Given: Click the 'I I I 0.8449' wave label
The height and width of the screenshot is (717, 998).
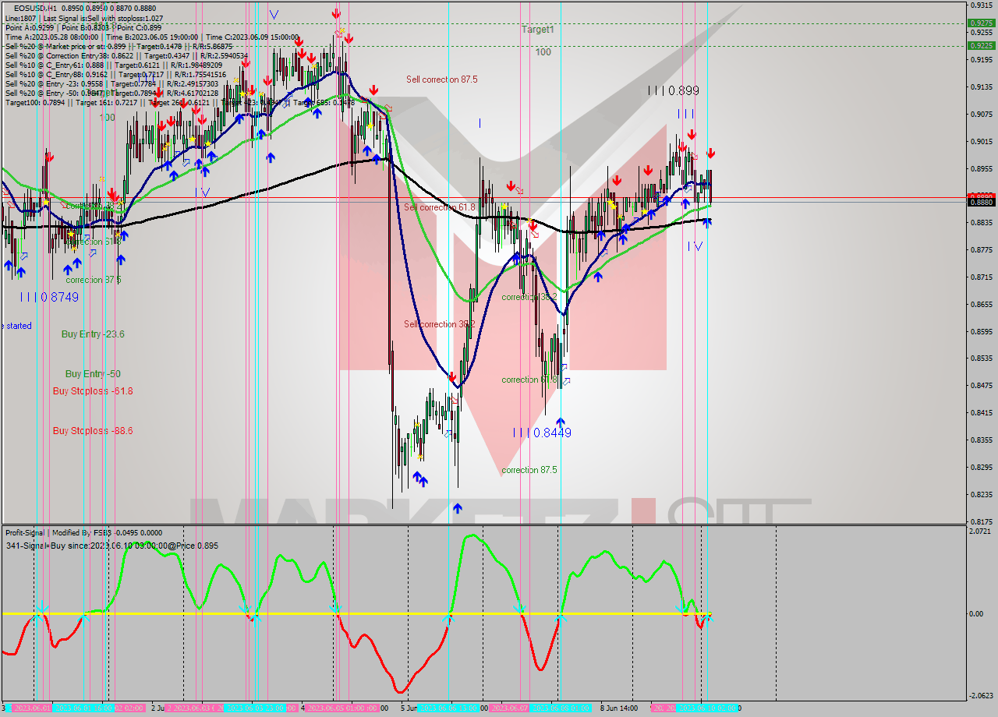Looking at the screenshot, I should point(542,433).
